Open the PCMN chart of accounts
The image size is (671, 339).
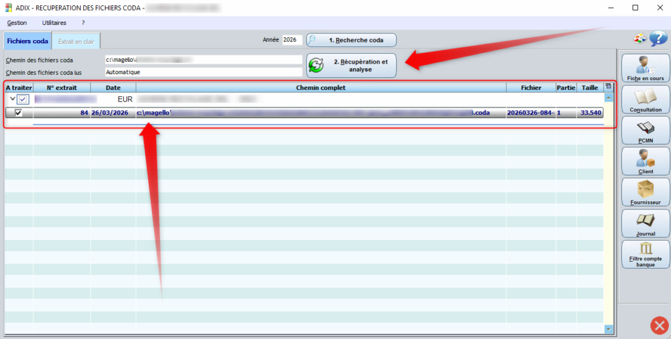coord(645,130)
